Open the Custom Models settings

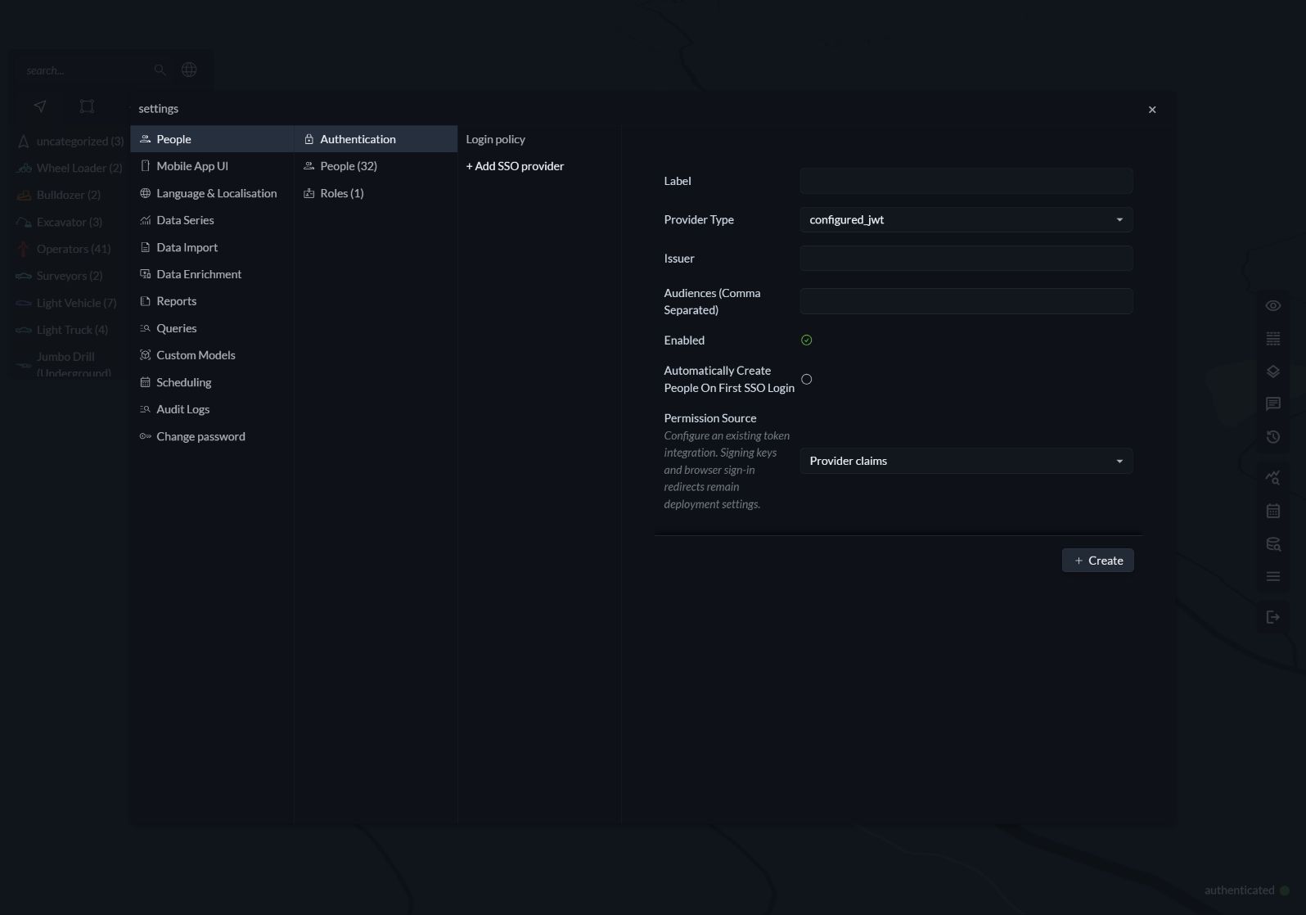coord(211,355)
